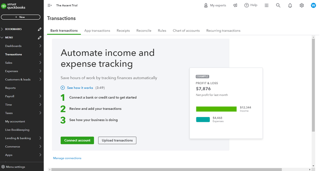The image size is (321, 171).
Task: Expand Payroll submenu arrow
Action: [x=40, y=96]
